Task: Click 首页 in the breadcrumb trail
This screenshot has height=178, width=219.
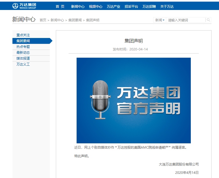Action: (x=43, y=20)
